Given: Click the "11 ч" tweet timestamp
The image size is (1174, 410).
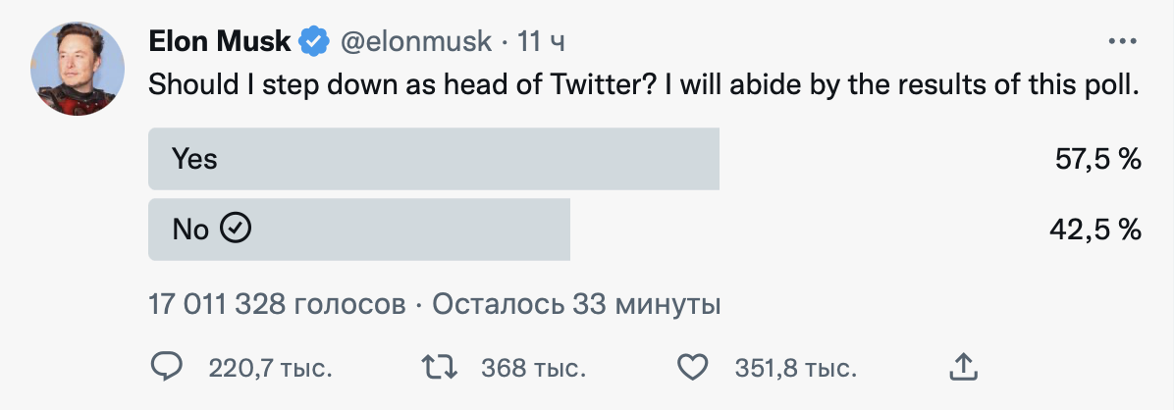Looking at the screenshot, I should click(542, 42).
